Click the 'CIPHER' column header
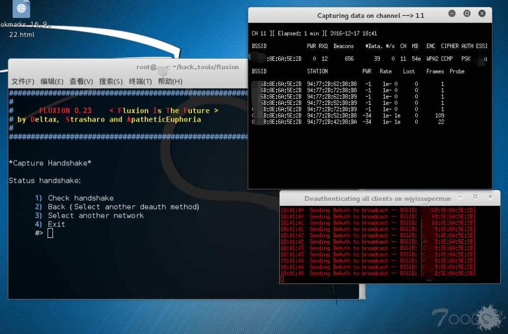The height and width of the screenshot is (334, 508). [450, 46]
